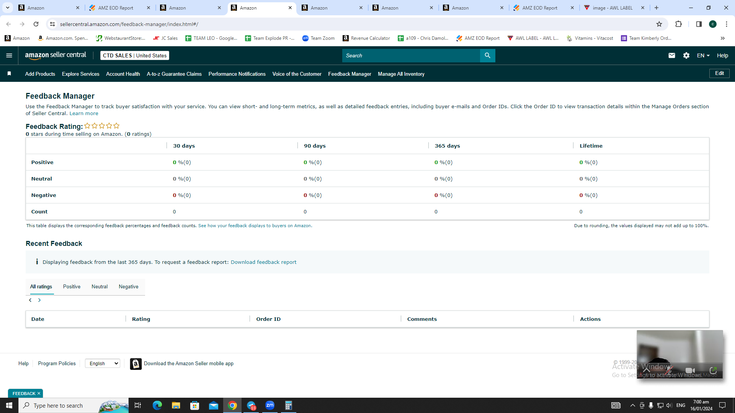The image size is (735, 413).
Task: Click Download feedback report link
Action: pyautogui.click(x=263, y=262)
